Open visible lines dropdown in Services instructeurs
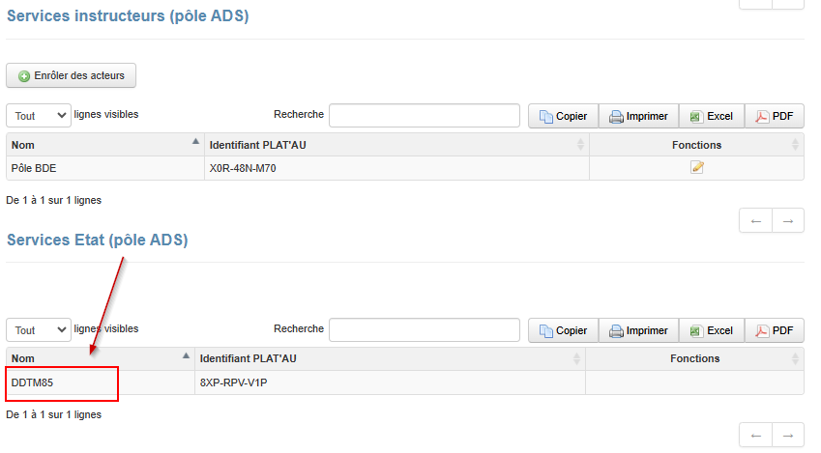Viewport: 821px width, 453px height. [x=39, y=116]
